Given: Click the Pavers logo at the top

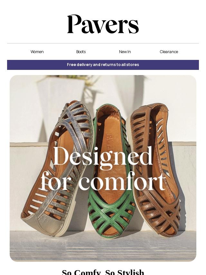Looking at the screenshot, I should [x=103, y=24].
